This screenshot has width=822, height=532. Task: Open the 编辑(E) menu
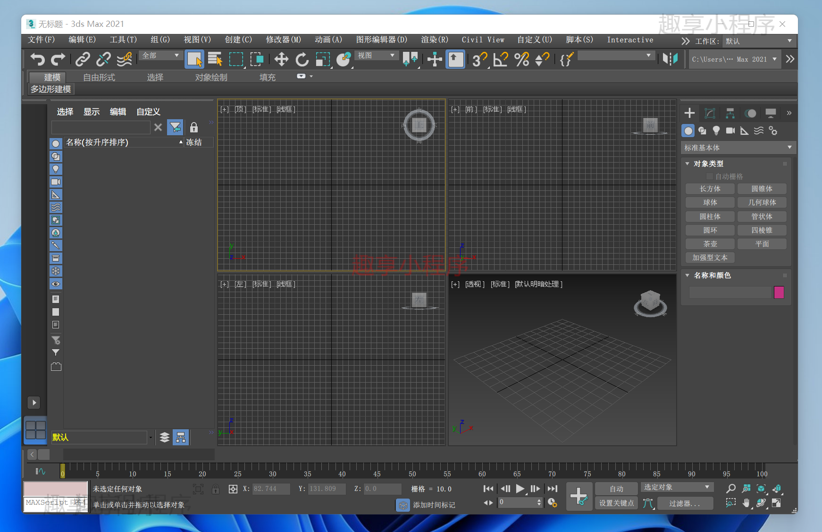coord(82,40)
